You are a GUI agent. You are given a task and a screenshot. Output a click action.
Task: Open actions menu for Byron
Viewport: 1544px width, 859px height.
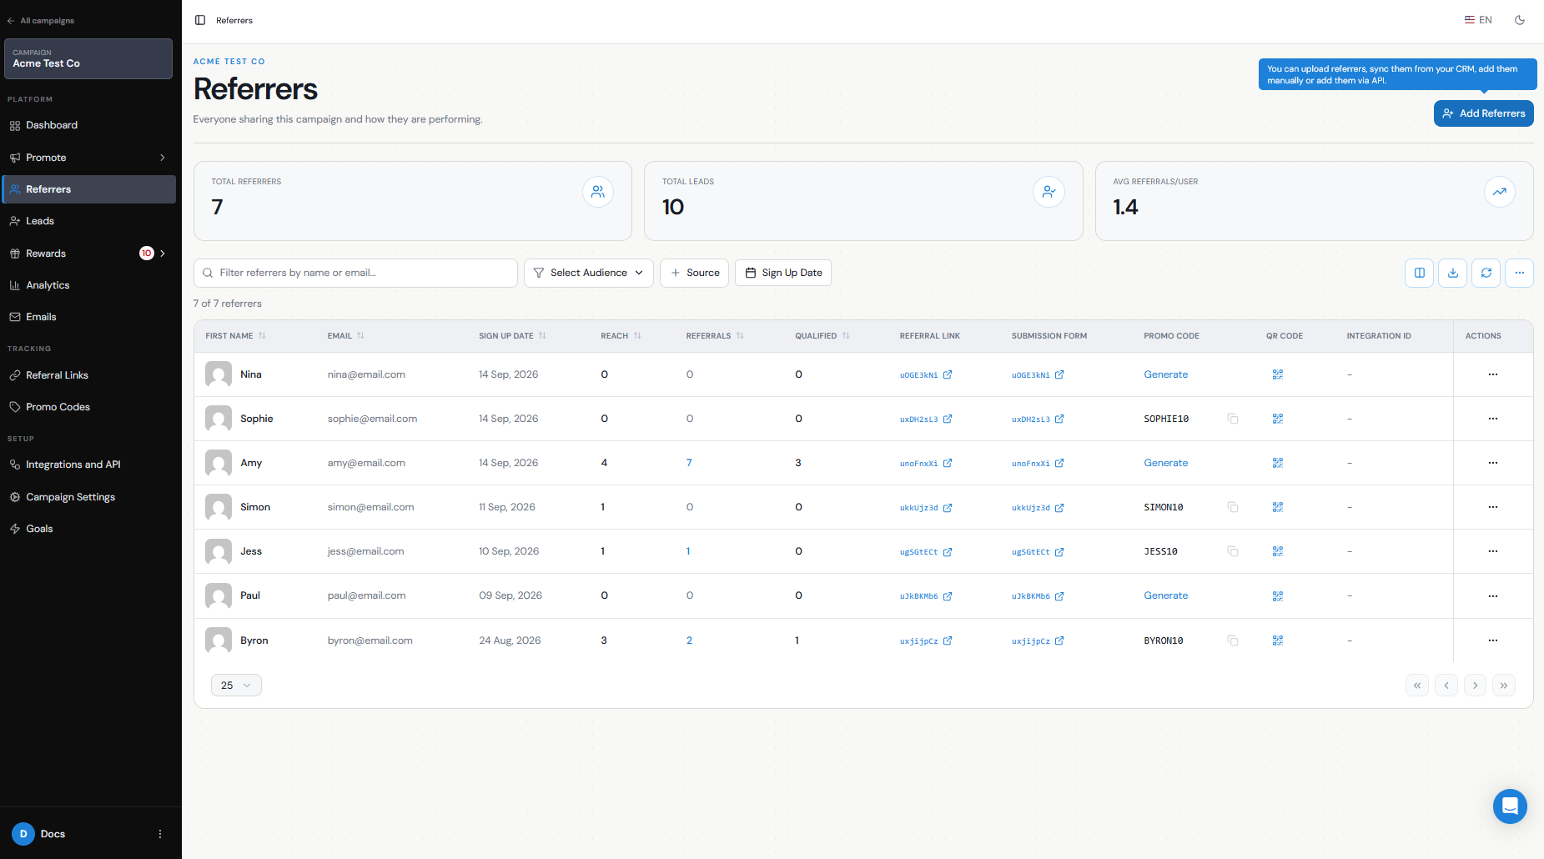[x=1492, y=640]
